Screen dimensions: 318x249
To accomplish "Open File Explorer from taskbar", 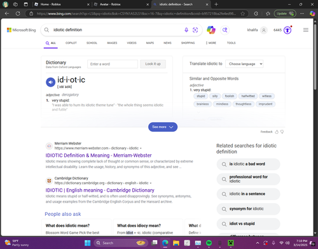I will click(176, 243).
